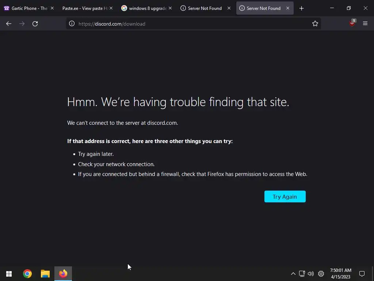Click the forward navigation arrow
The width and height of the screenshot is (374, 281).
(x=22, y=24)
